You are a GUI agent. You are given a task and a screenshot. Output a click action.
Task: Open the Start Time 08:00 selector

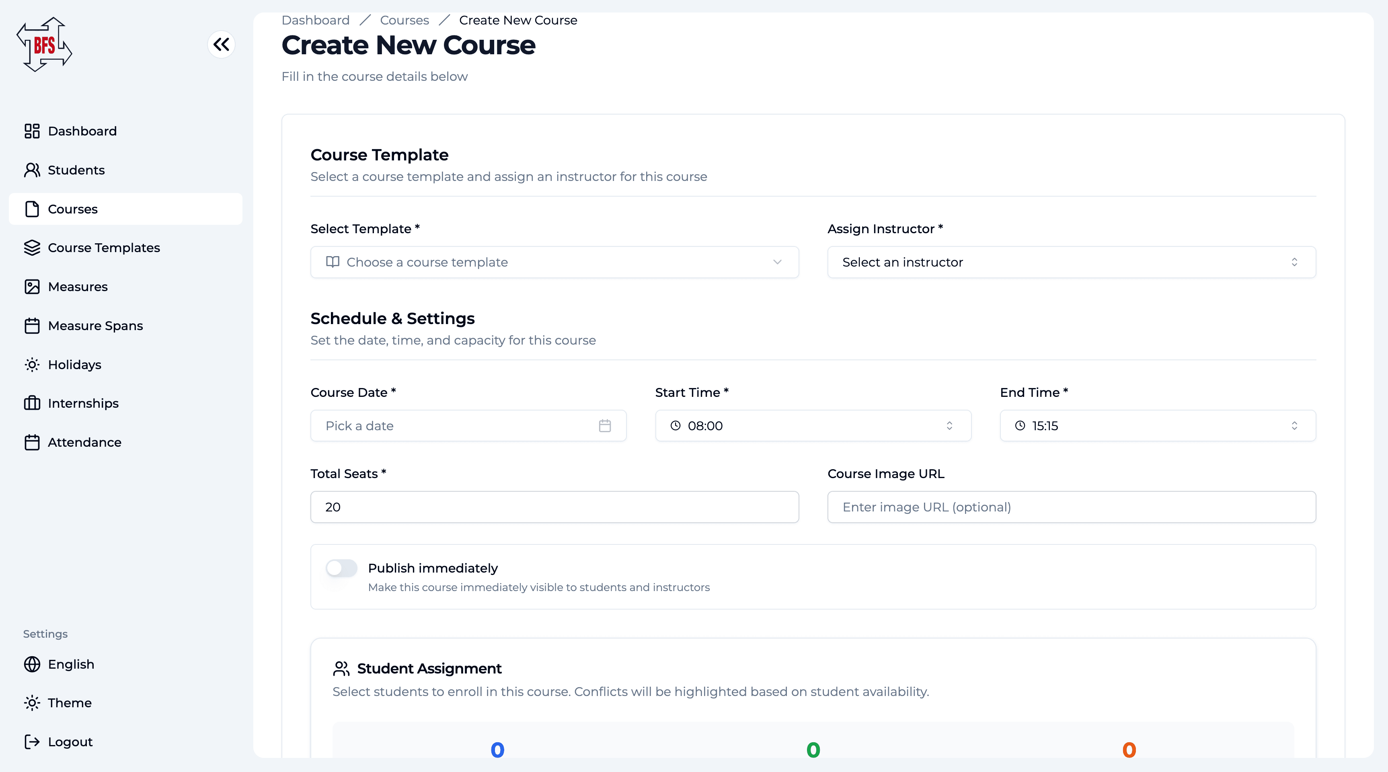[x=813, y=425]
